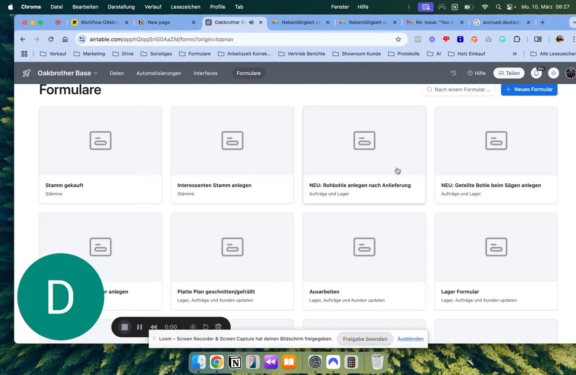Click the camera screenshot extension icon
Image resolution: width=576 pixels, height=375 pixels.
[x=488, y=39]
